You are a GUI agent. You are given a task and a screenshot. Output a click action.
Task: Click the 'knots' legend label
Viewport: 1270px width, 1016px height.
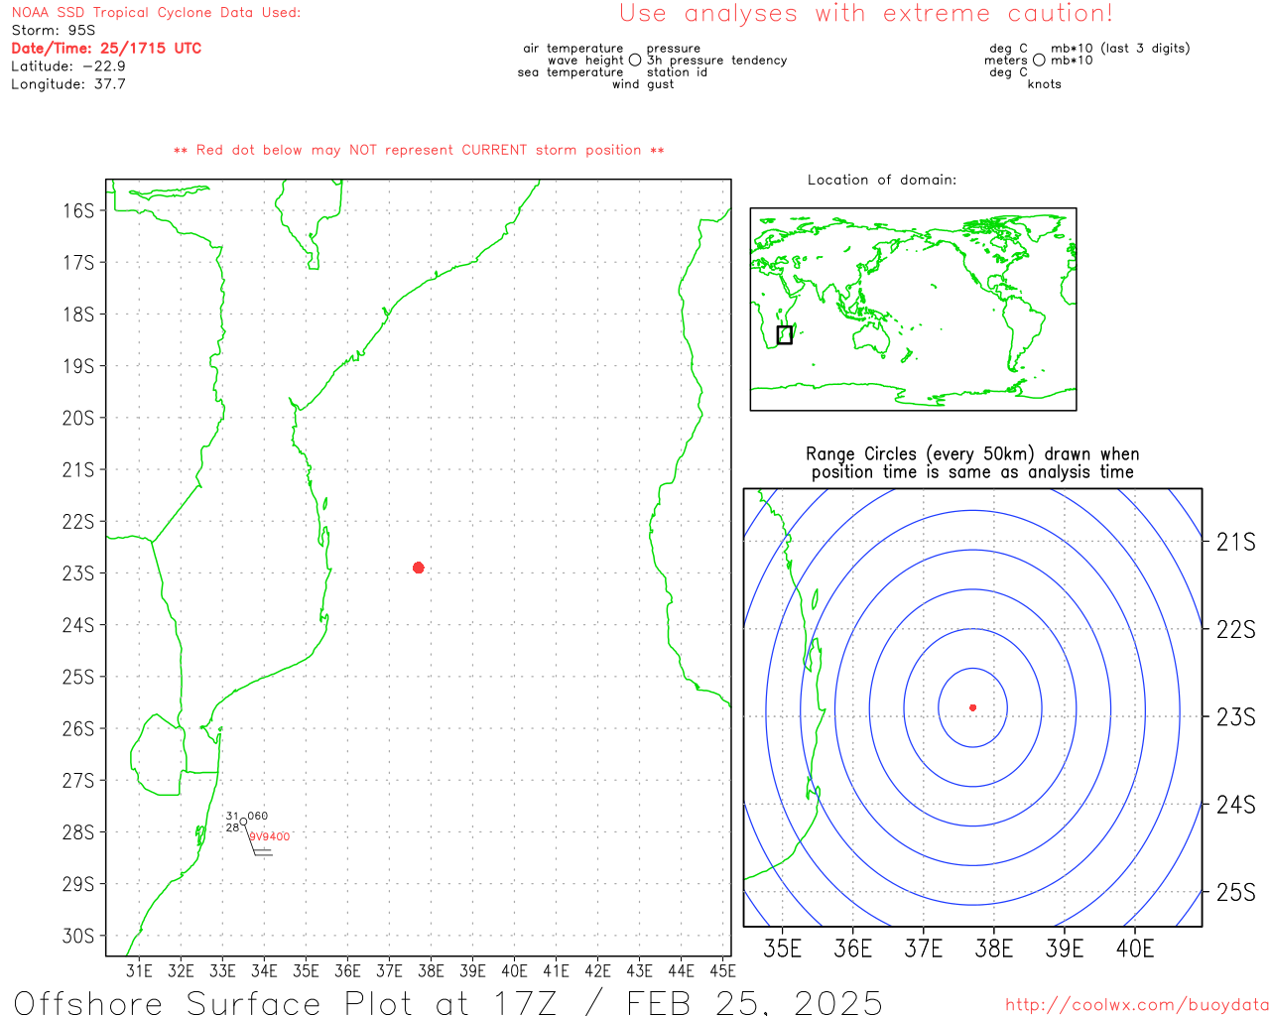click(1045, 83)
